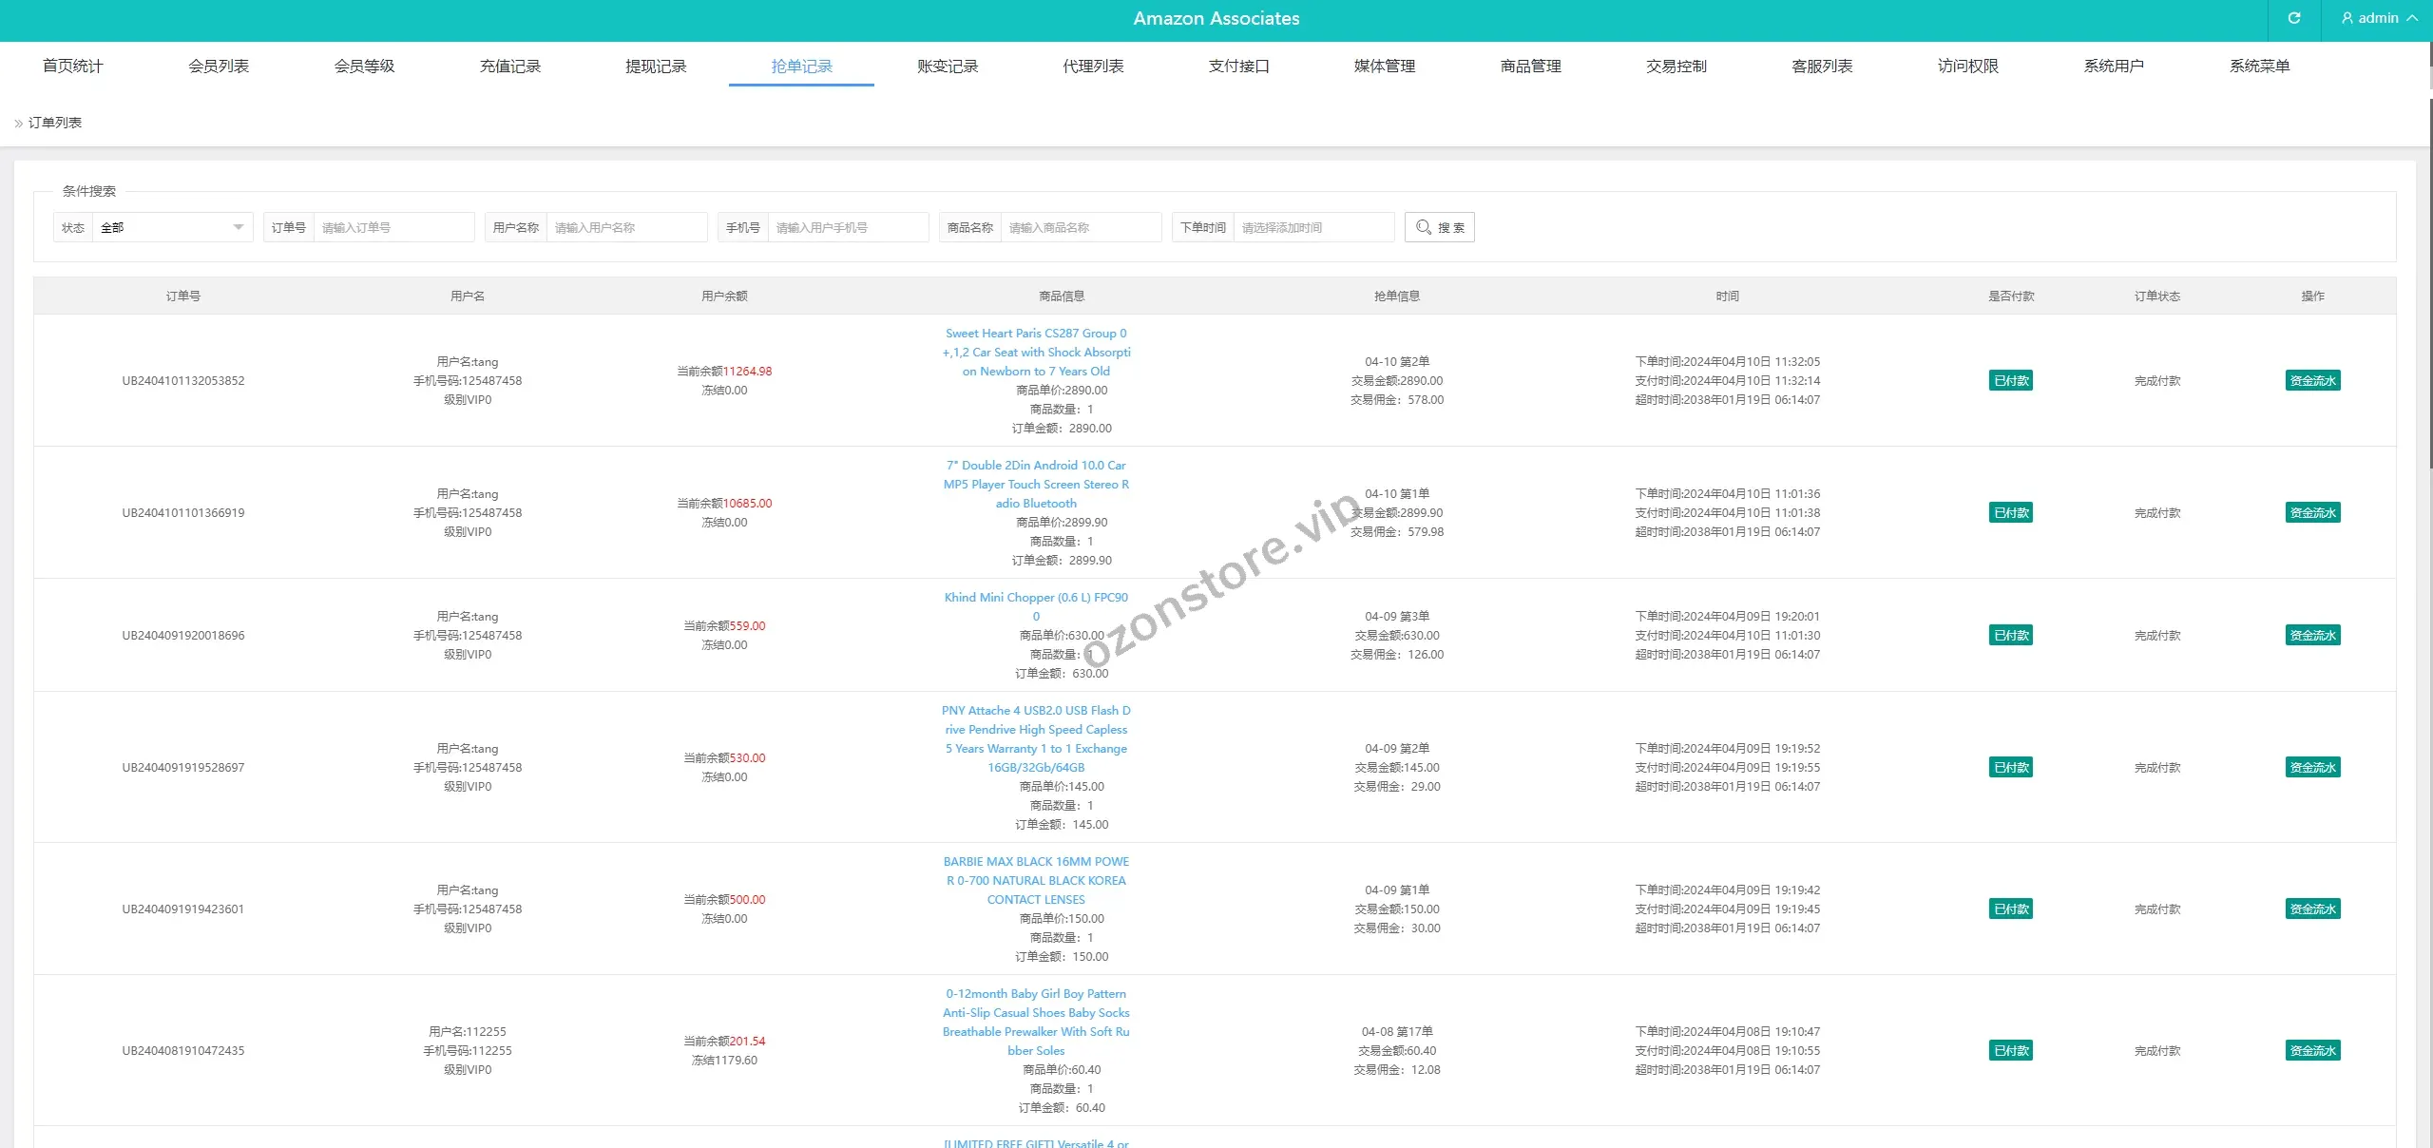Open the 商品管理 menu item
Image resolution: width=2433 pixels, height=1148 pixels.
coord(1530,66)
